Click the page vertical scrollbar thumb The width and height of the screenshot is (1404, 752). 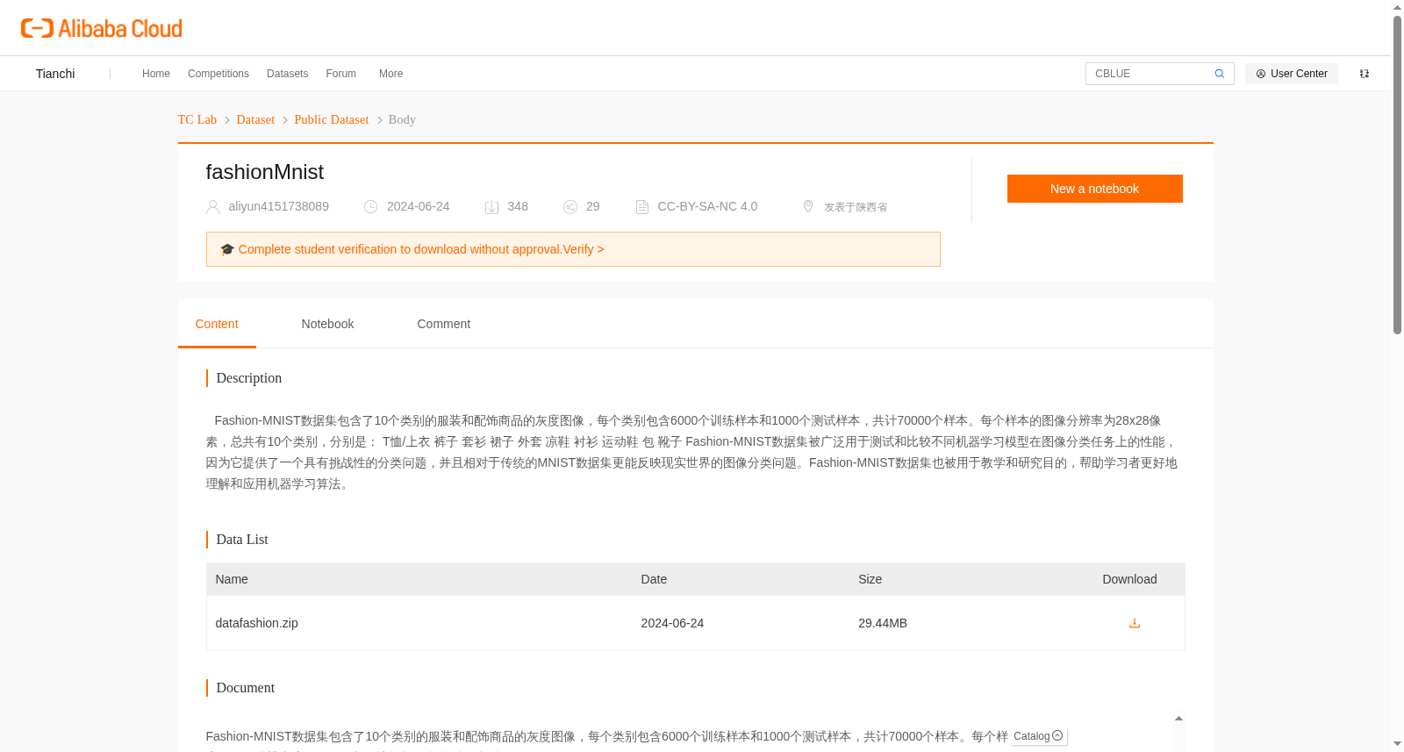click(1397, 175)
